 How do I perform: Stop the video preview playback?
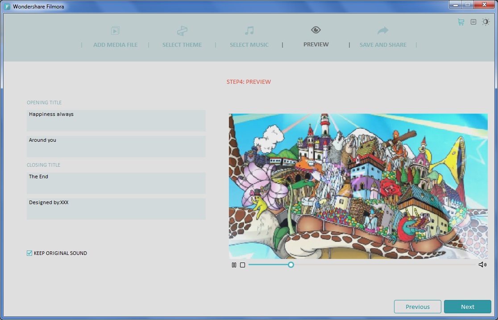242,265
